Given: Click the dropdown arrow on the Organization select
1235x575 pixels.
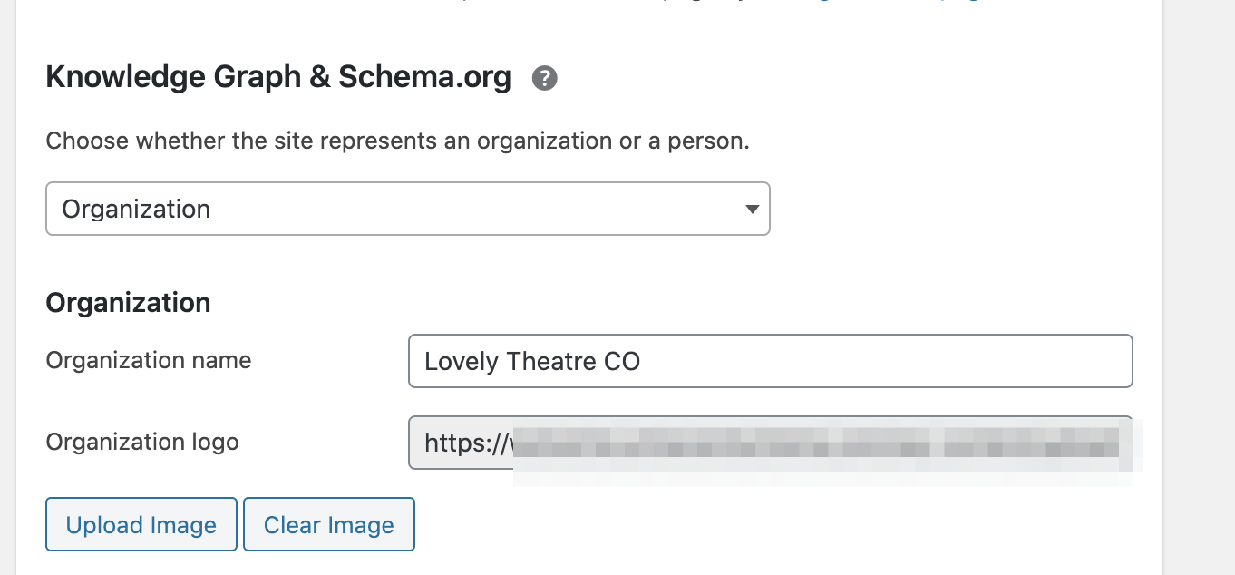Looking at the screenshot, I should 751,210.
